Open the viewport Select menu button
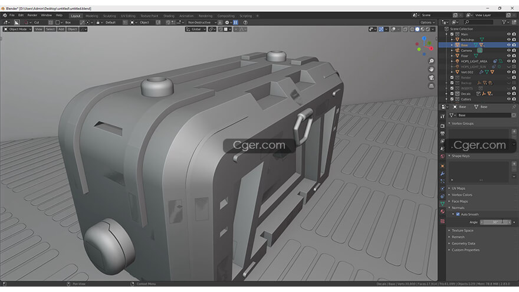Screen dimensions: 519x292 pyautogui.click(x=50, y=29)
